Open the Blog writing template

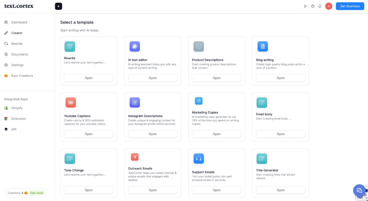click(x=281, y=78)
